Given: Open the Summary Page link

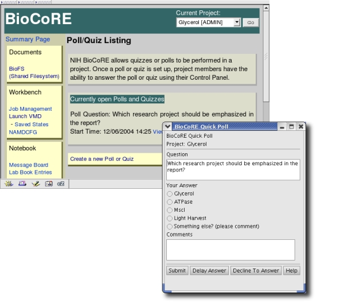Looking at the screenshot, I should click(28, 40).
